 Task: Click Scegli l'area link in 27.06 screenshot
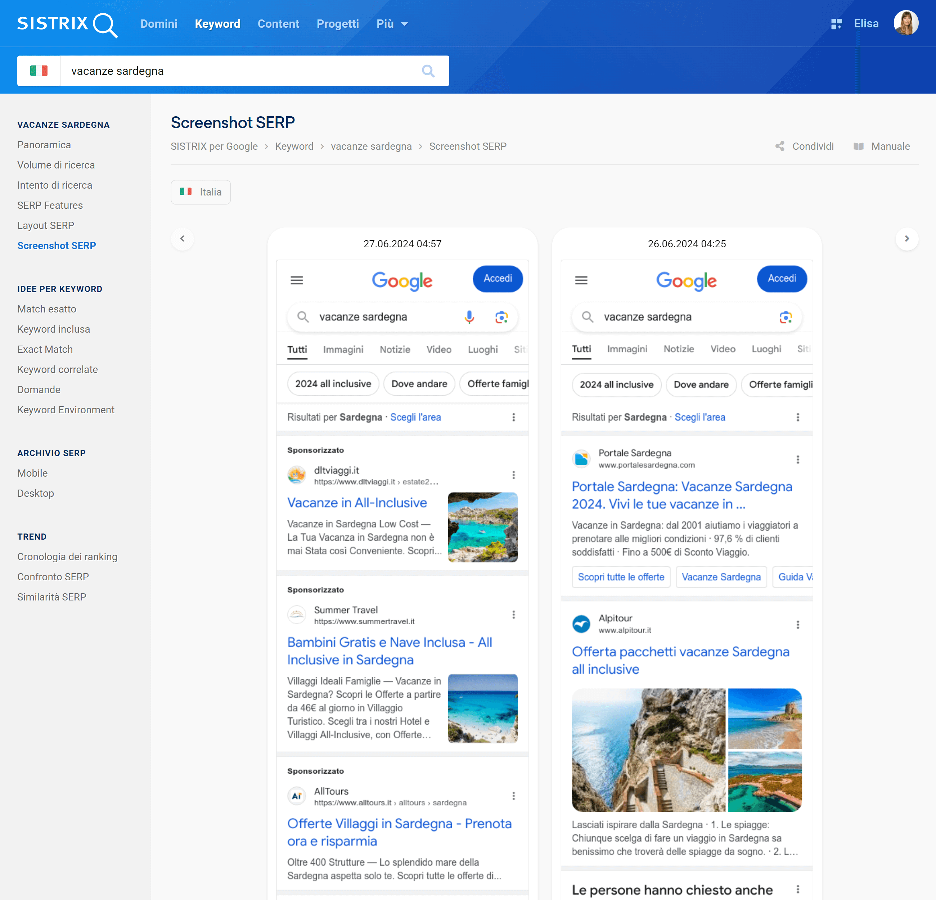click(x=415, y=417)
